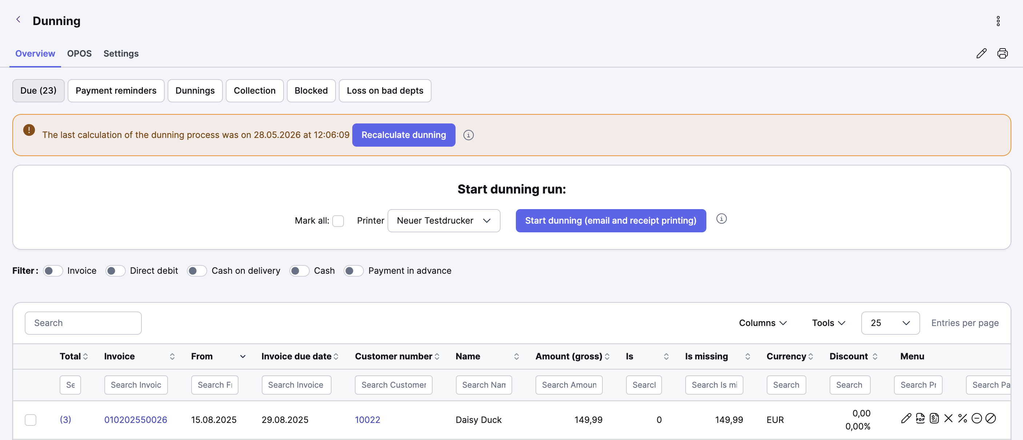
Task: Sort by the Discount column
Action: tap(875, 357)
